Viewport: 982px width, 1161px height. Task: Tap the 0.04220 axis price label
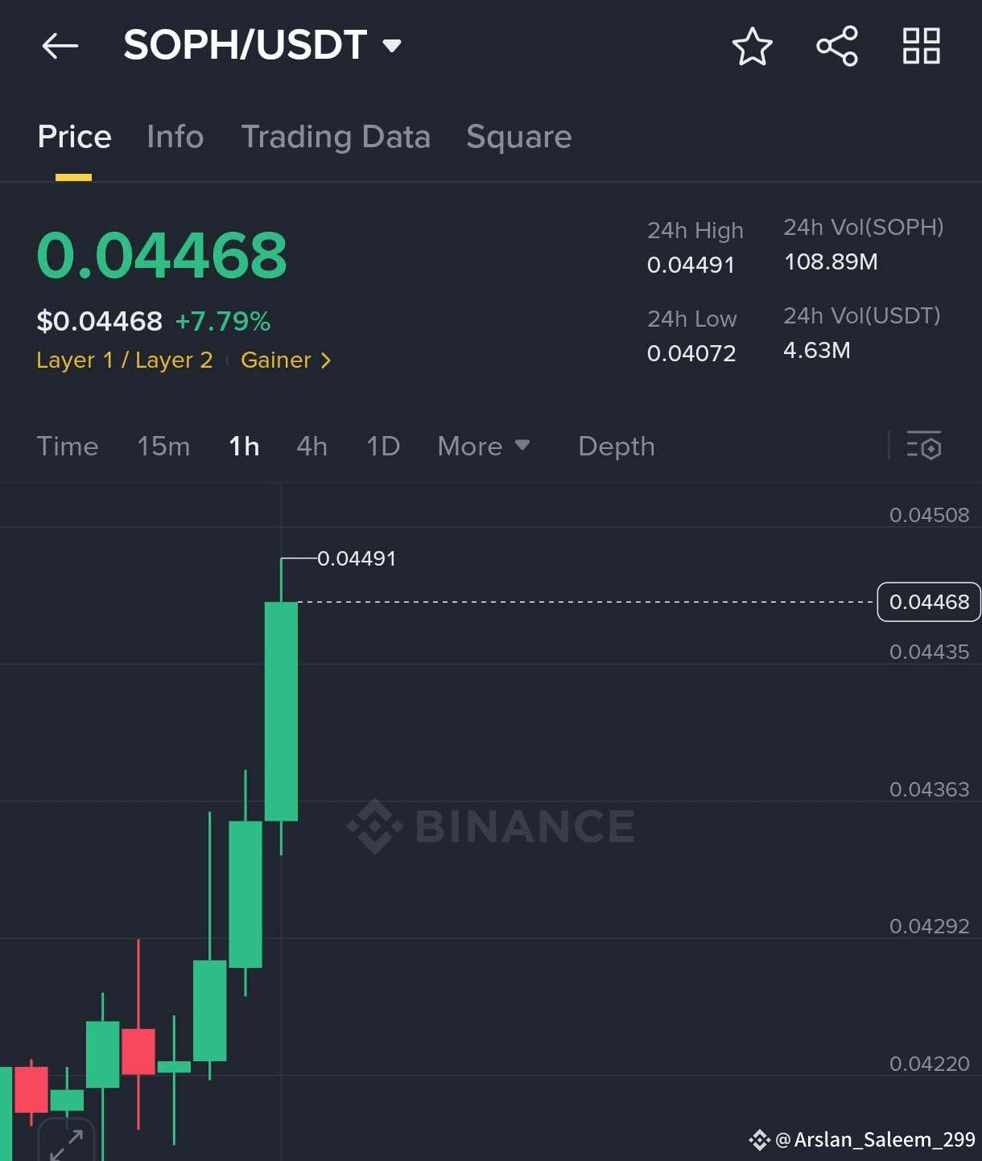click(x=929, y=1064)
